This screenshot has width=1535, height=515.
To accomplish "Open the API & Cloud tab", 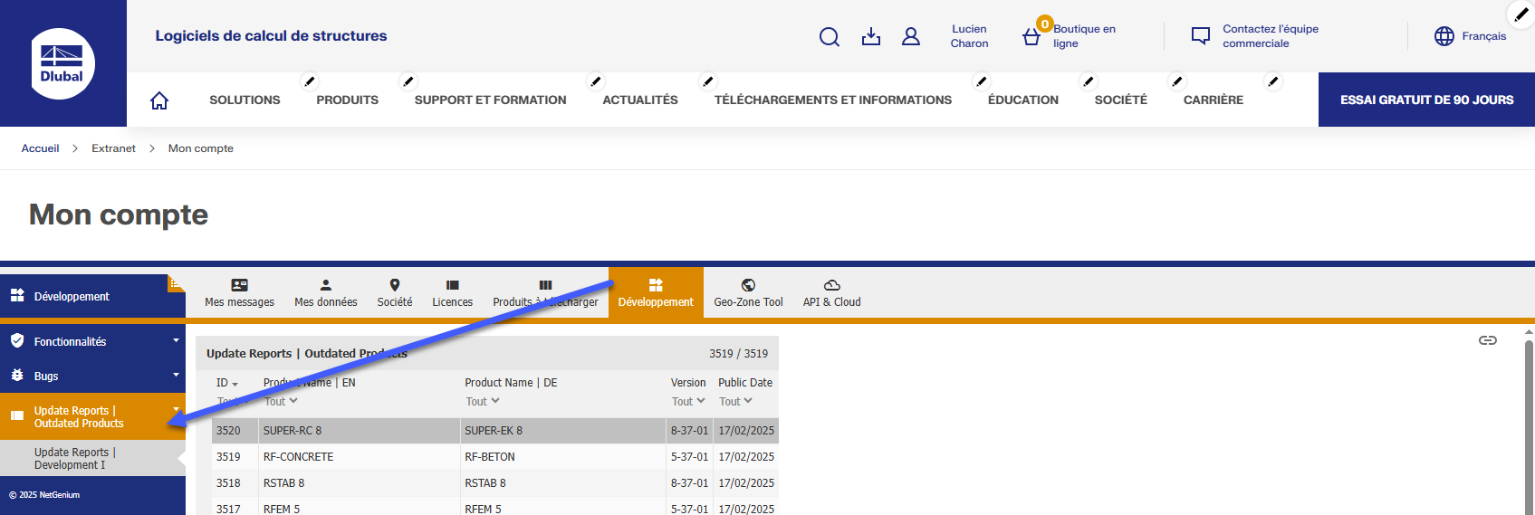I will click(x=832, y=293).
